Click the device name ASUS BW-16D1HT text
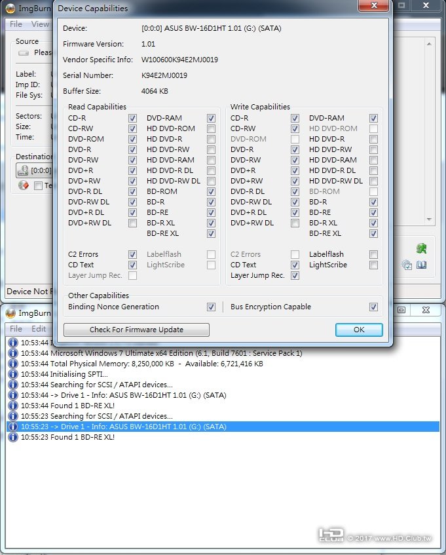This screenshot has height=555, width=446. coord(211,28)
